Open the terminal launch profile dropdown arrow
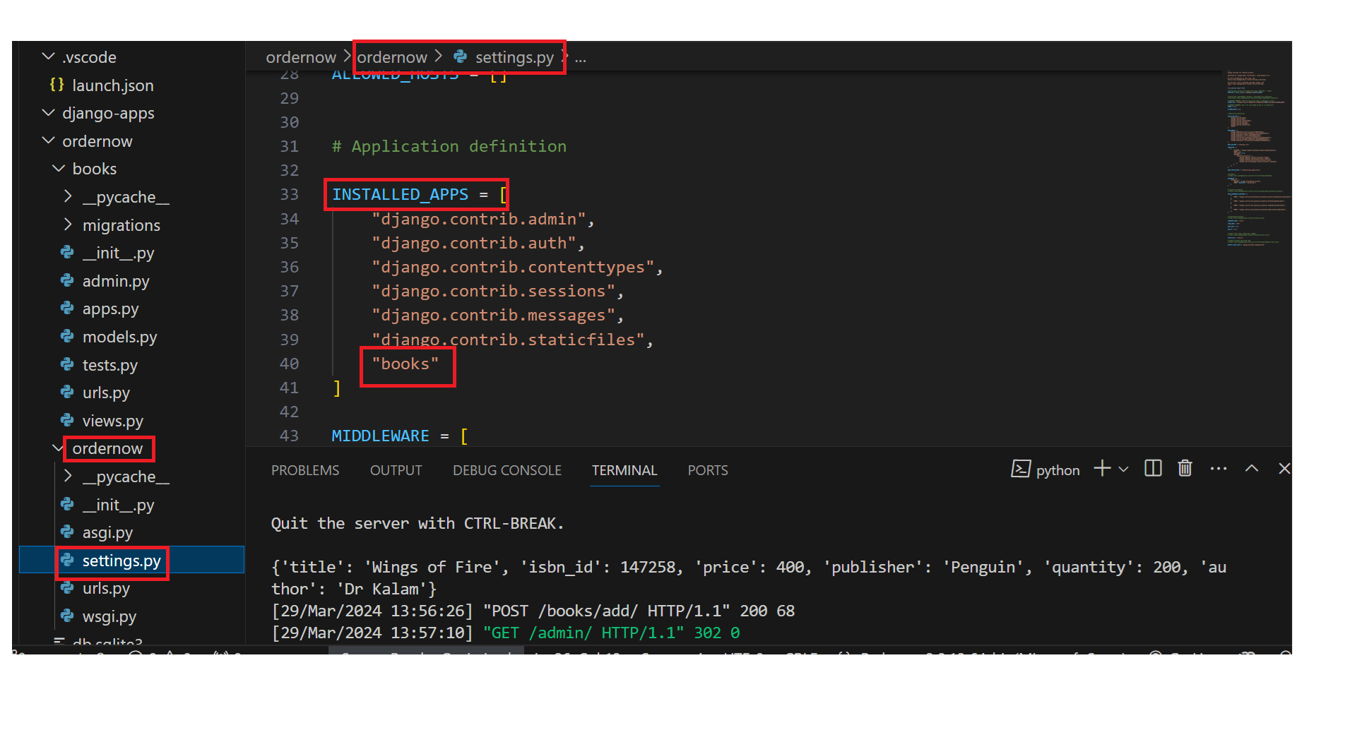This screenshot has width=1357, height=730. [1124, 469]
